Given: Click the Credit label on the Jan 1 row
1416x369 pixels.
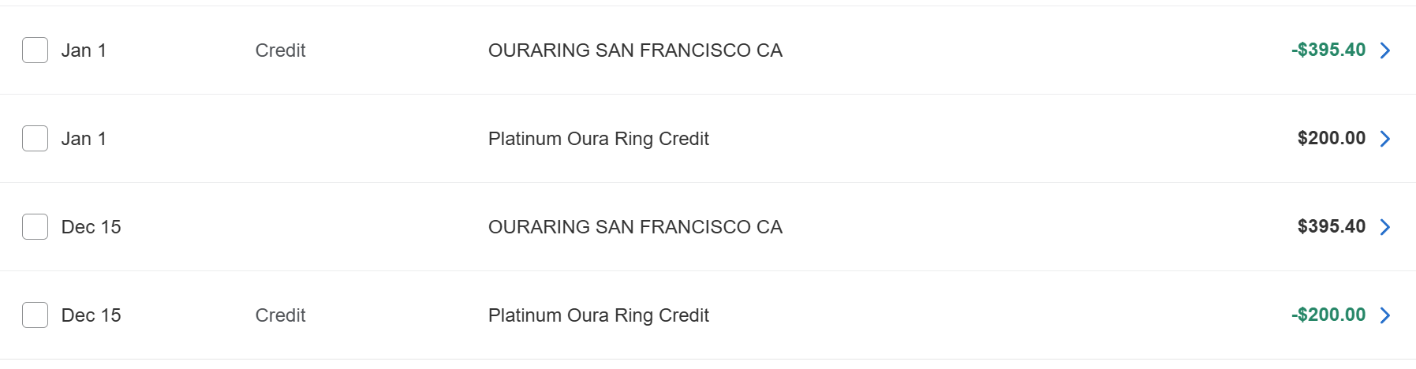Looking at the screenshot, I should pos(280,50).
